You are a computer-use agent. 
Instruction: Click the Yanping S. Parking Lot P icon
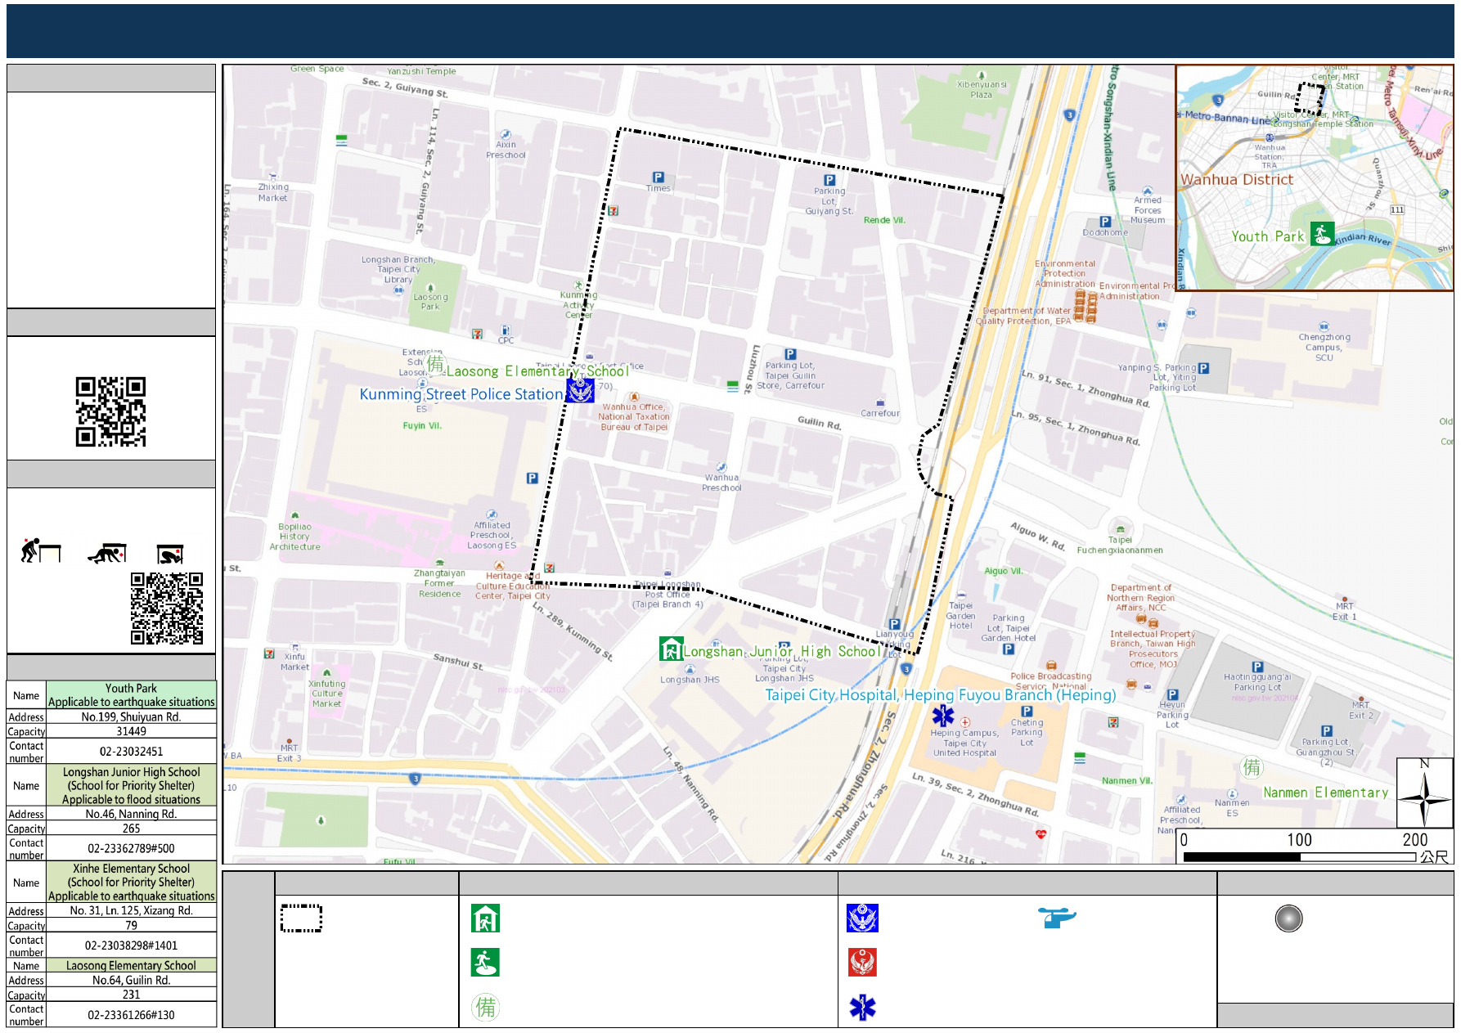[1203, 369]
